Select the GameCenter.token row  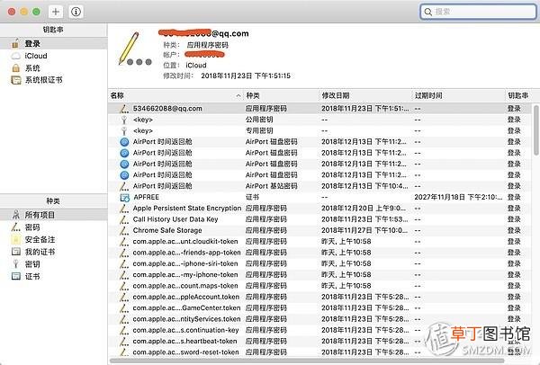(x=320, y=307)
